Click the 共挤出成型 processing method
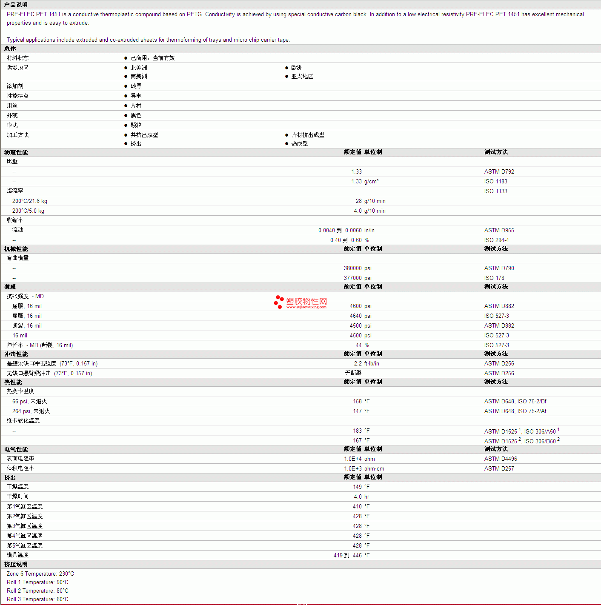Image resolution: width=601 pixels, height=605 pixels. (144, 135)
